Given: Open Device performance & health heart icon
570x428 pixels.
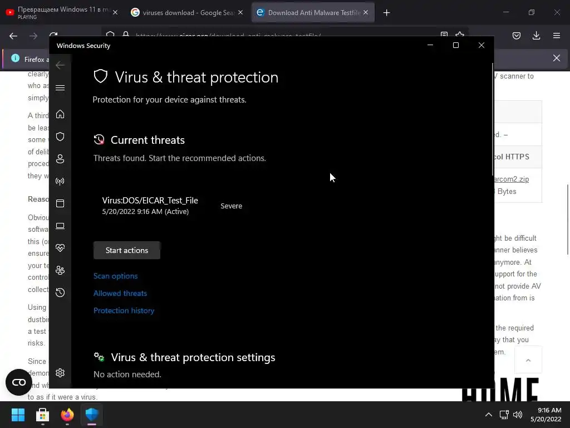Looking at the screenshot, I should coord(60,248).
